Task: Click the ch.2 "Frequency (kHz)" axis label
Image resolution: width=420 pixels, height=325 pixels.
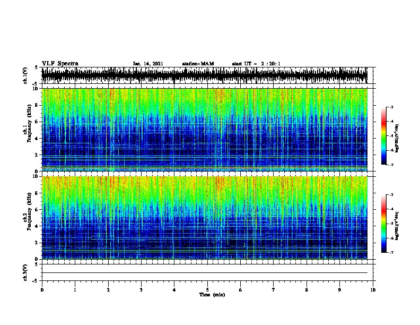Action: [x=29, y=211]
